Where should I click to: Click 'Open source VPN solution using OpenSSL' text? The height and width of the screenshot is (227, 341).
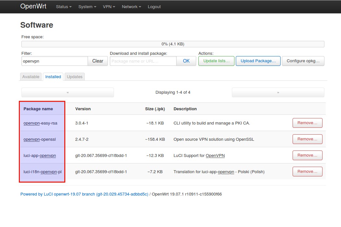tap(214, 139)
